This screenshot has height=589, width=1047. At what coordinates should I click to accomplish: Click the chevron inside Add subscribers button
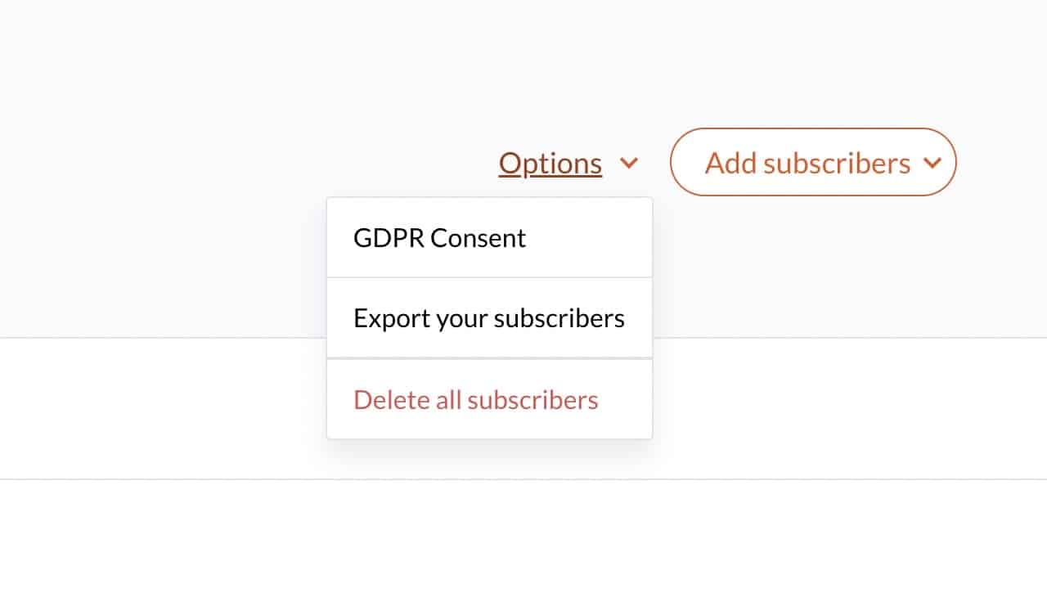[932, 163]
